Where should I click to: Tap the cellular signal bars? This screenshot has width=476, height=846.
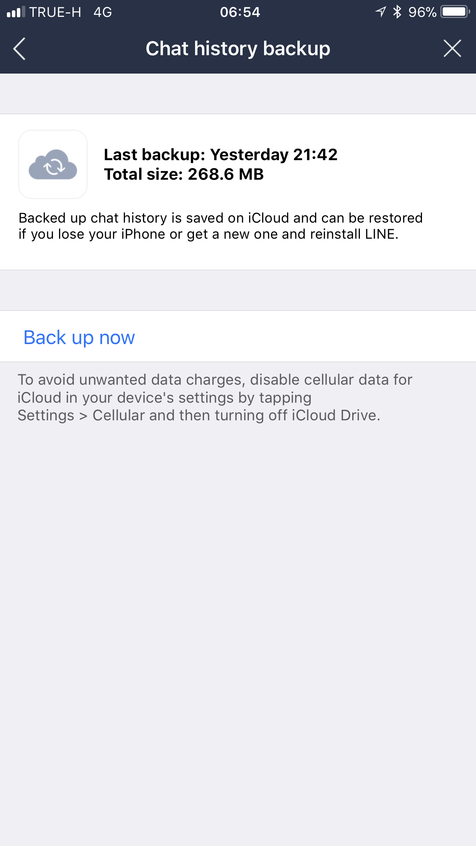(x=16, y=12)
